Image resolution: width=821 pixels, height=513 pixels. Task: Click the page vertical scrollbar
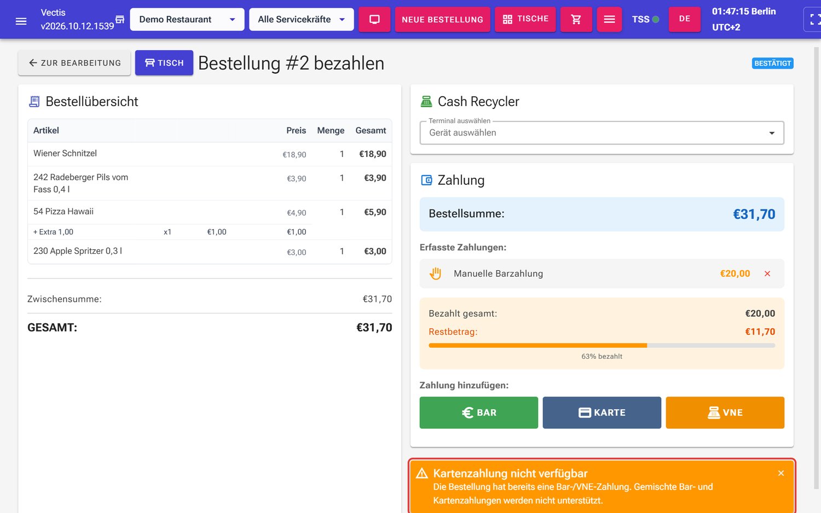point(817,268)
